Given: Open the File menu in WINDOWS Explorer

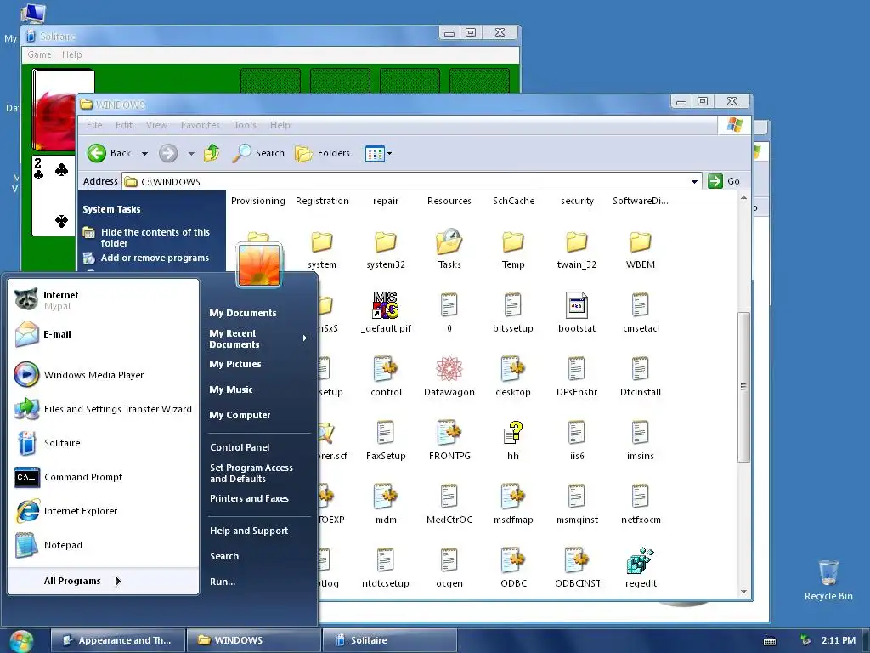Looking at the screenshot, I should pos(94,125).
